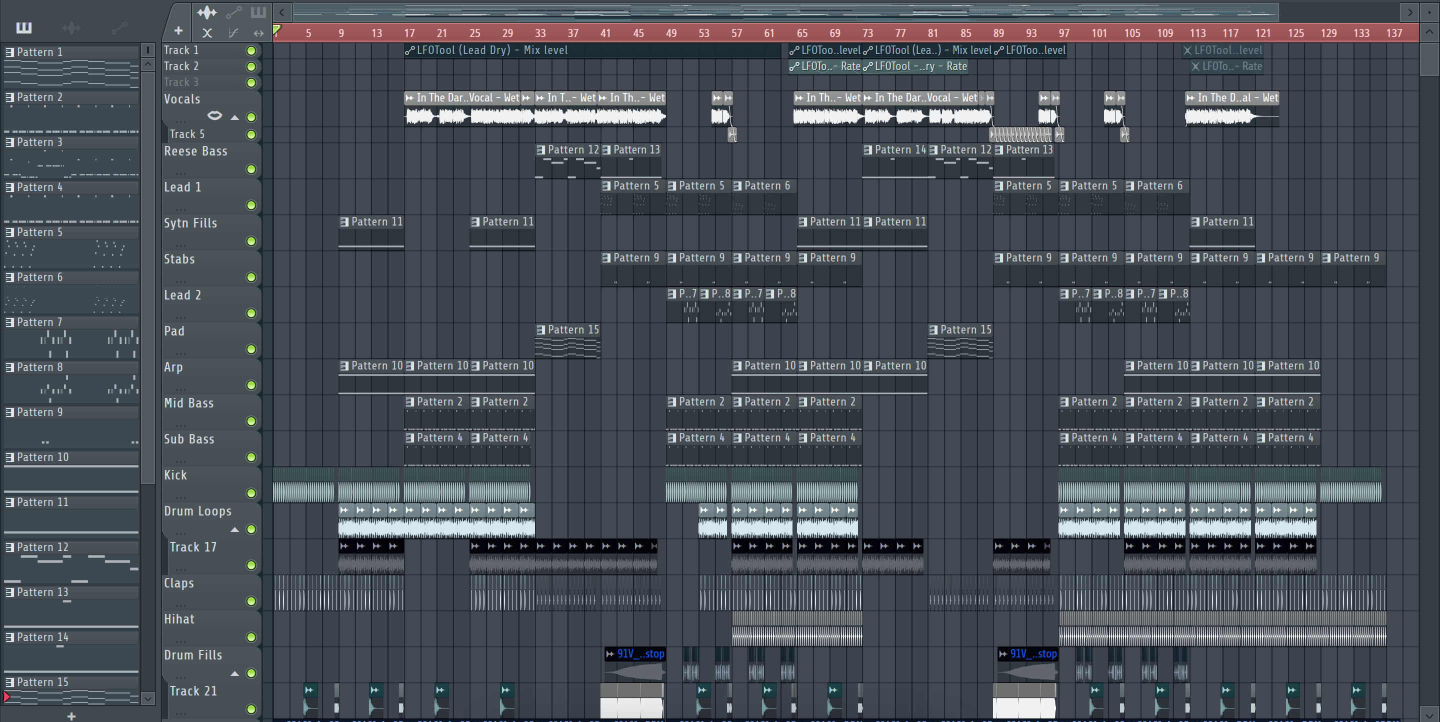The width and height of the screenshot is (1440, 722).
Task: Collapse the Vocals track group
Action: pyautogui.click(x=235, y=117)
